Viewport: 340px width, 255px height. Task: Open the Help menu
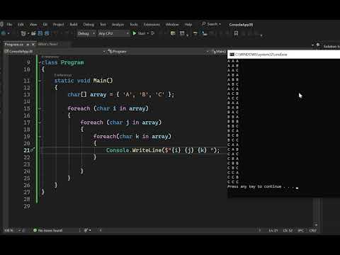point(188,24)
